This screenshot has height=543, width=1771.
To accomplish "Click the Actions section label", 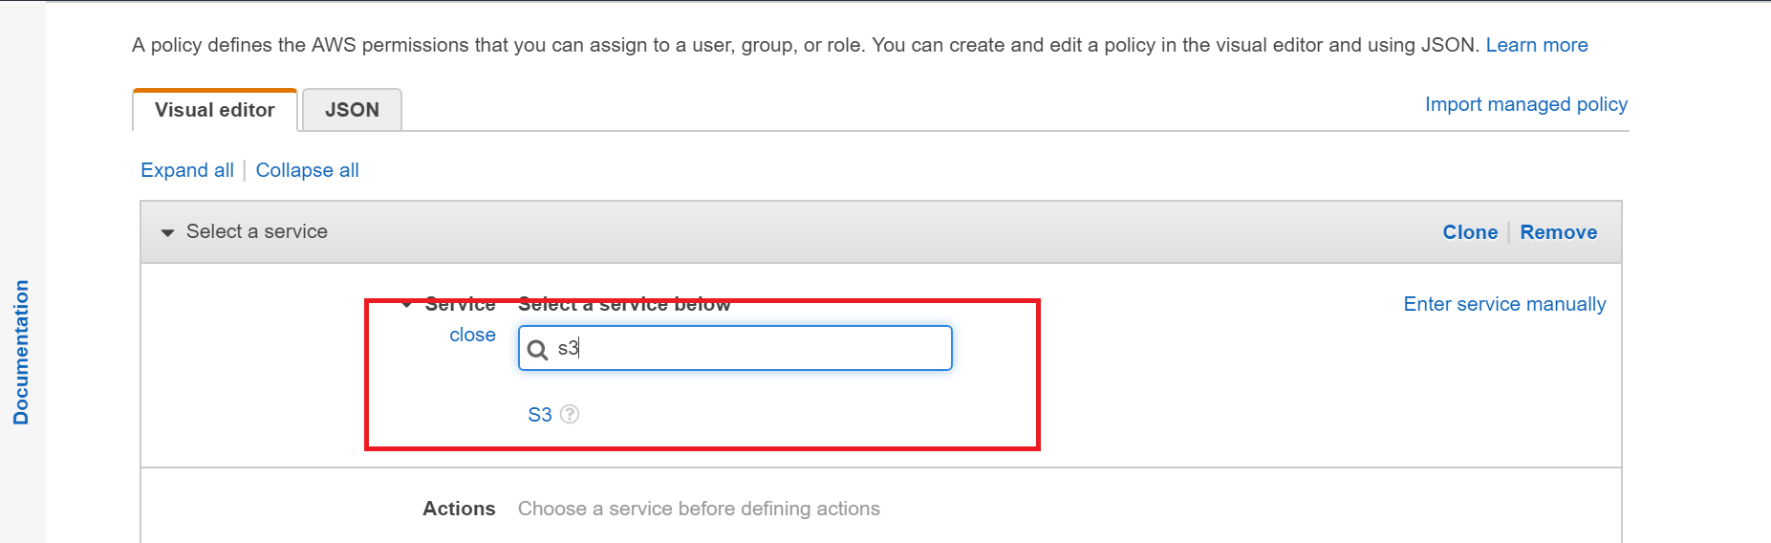I will (459, 509).
